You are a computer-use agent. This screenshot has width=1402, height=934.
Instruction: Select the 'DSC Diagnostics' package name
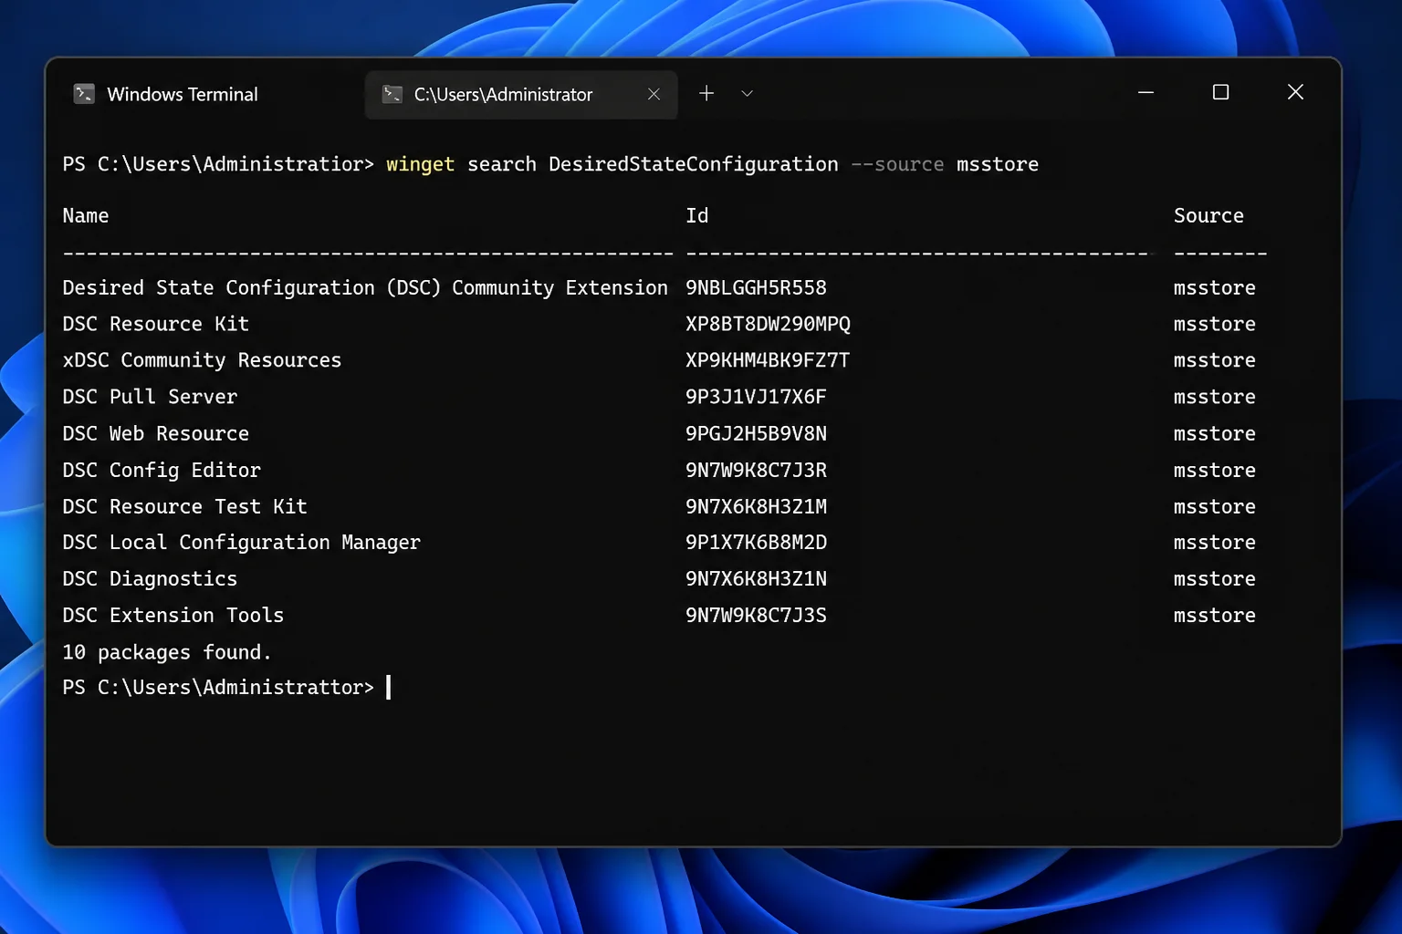coord(150,579)
